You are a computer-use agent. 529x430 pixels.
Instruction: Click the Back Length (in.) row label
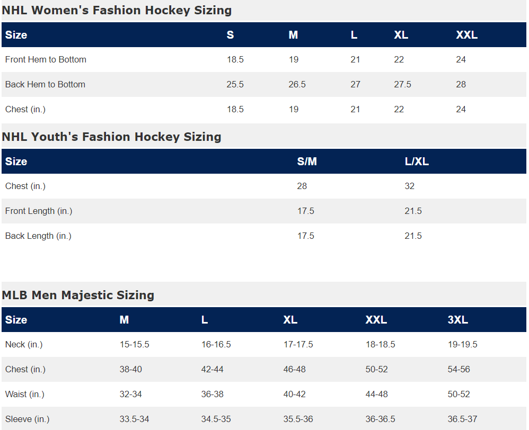[38, 236]
